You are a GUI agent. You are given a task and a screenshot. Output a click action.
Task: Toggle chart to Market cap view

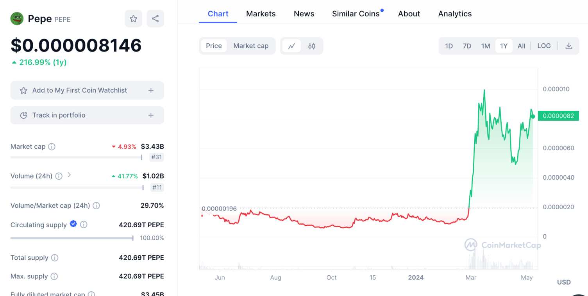click(x=251, y=46)
